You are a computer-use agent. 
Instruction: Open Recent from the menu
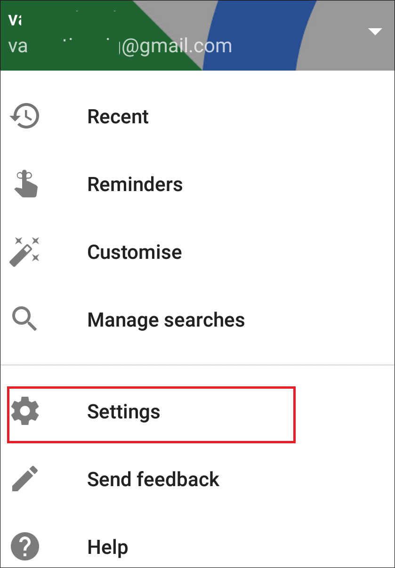[x=118, y=116]
